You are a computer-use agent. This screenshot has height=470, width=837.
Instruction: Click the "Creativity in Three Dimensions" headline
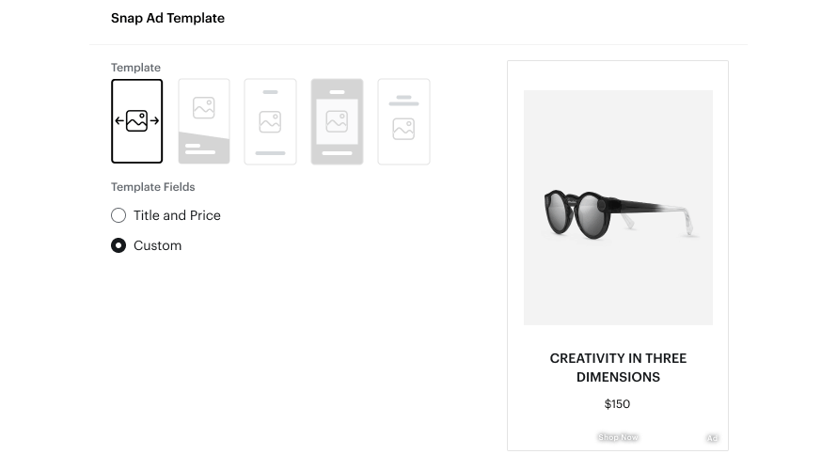click(x=618, y=368)
